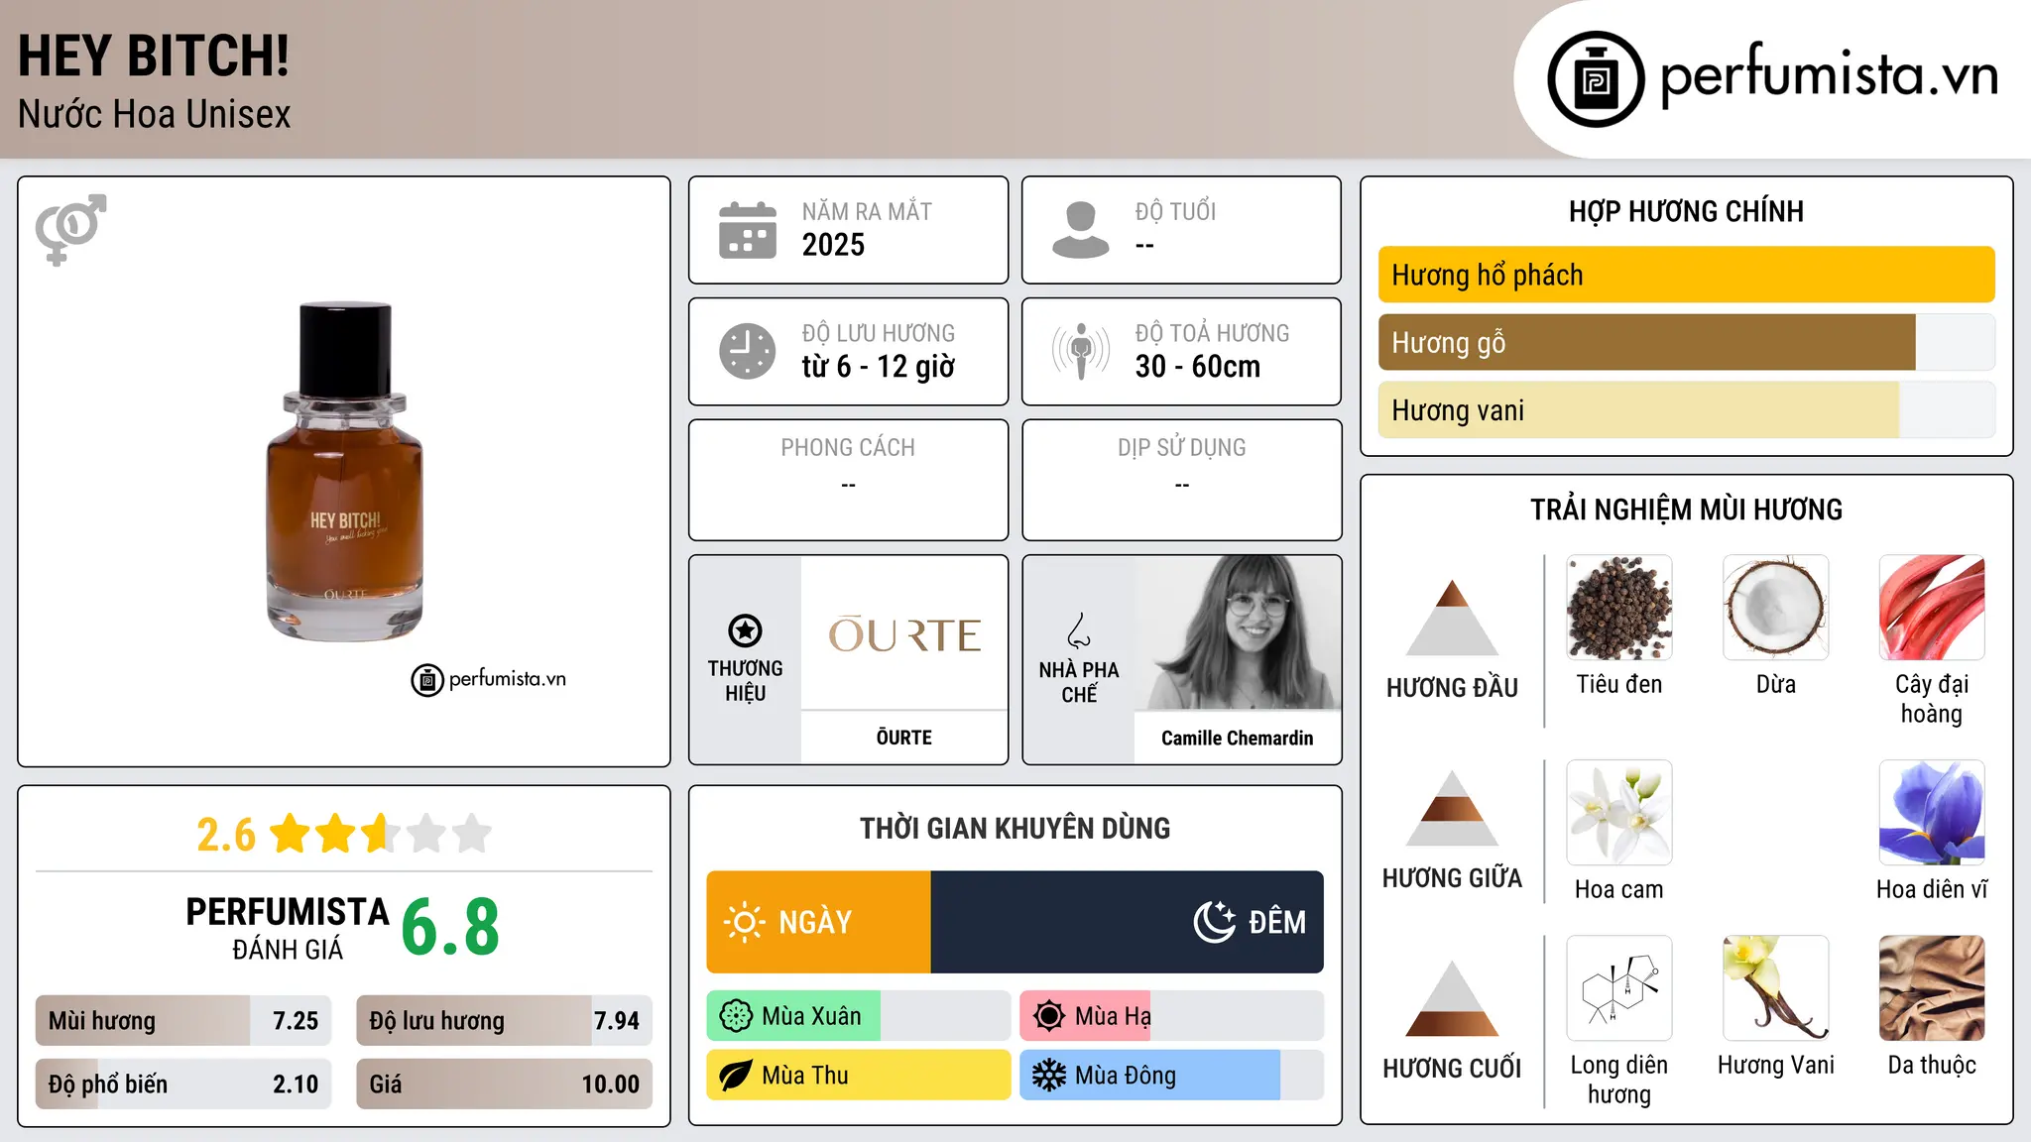This screenshot has width=2031, height=1142.
Task: Open the Cây đại hoàng rhubarb thumbnail
Action: [1932, 608]
